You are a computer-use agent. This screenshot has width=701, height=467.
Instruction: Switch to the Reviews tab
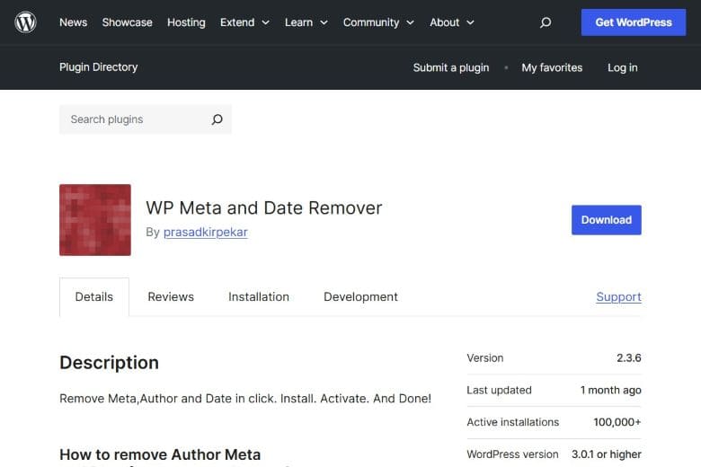[x=171, y=296]
